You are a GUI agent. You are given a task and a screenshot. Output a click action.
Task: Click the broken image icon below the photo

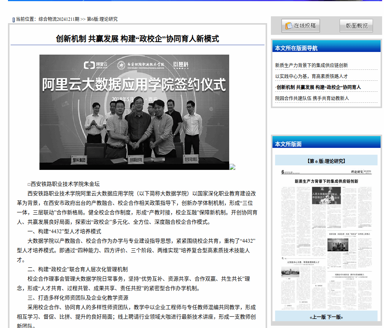232,167
